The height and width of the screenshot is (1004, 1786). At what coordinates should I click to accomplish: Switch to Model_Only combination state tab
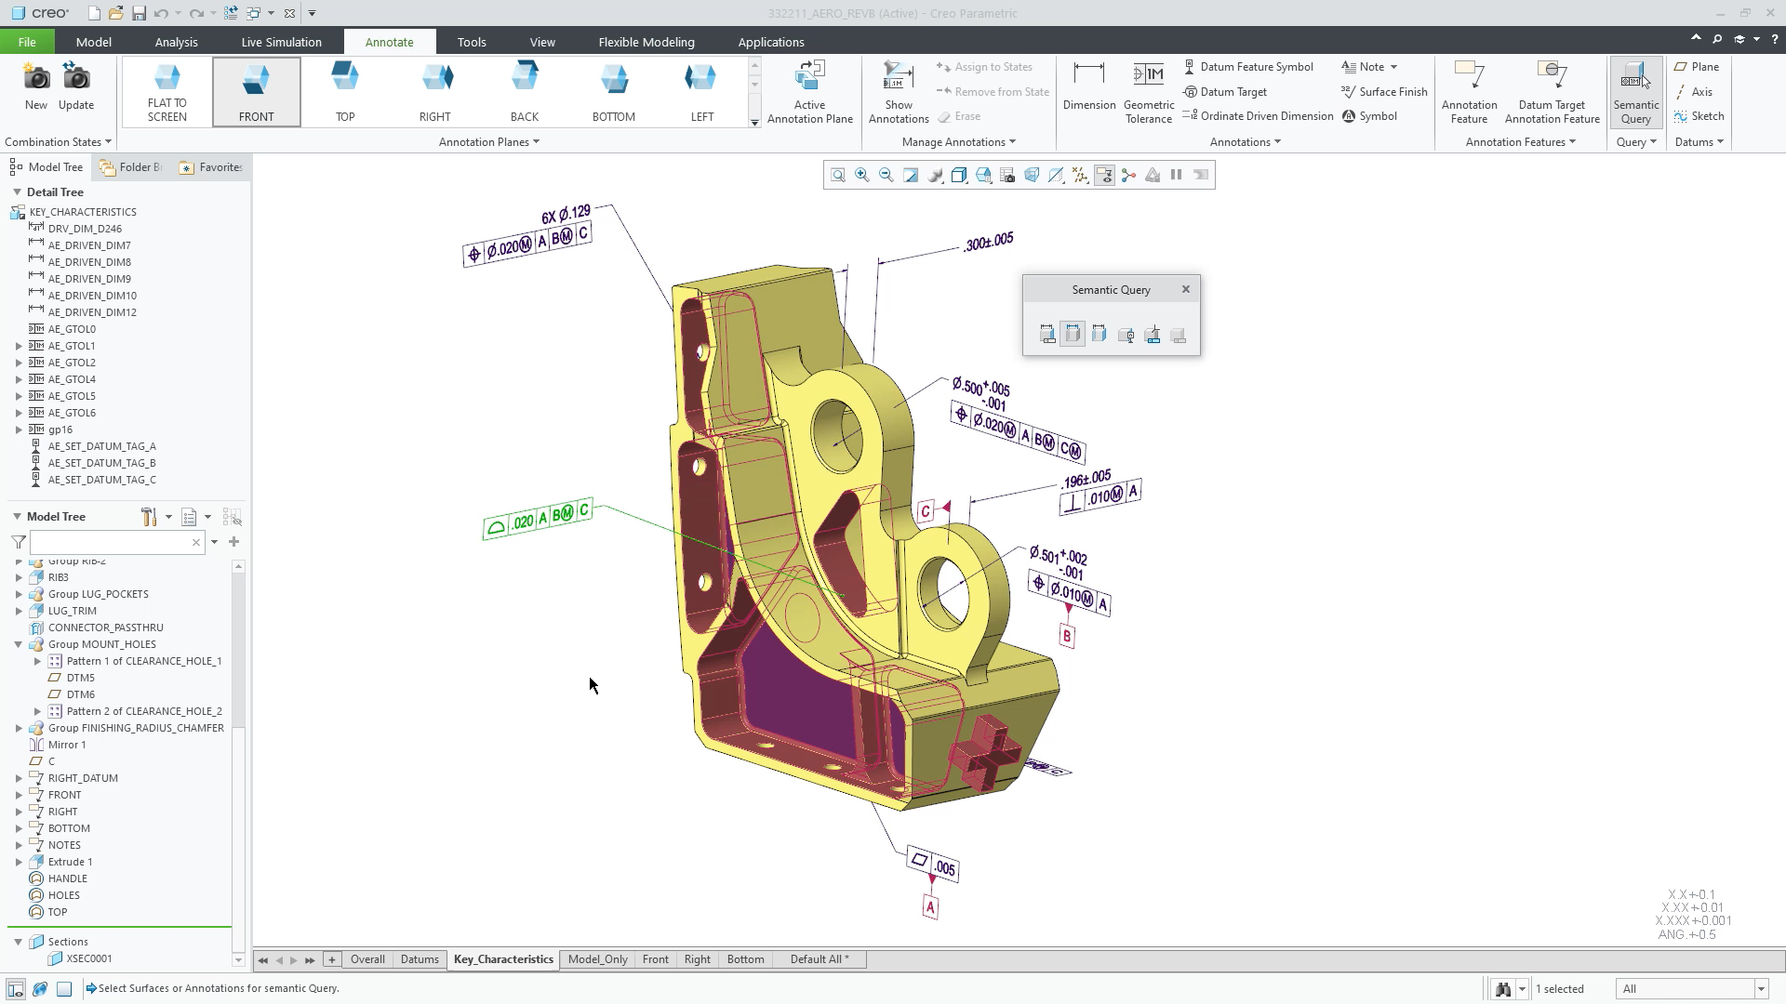597,959
